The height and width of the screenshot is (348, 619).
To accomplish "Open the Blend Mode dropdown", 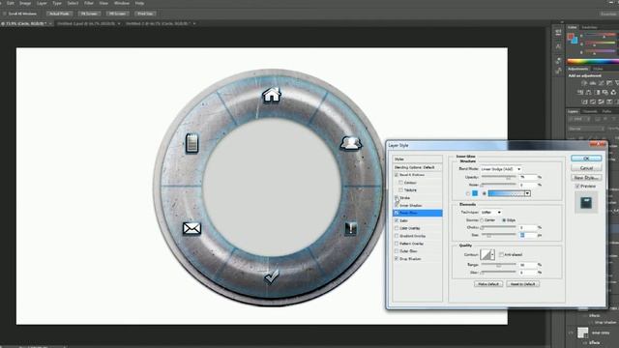I will [501, 169].
